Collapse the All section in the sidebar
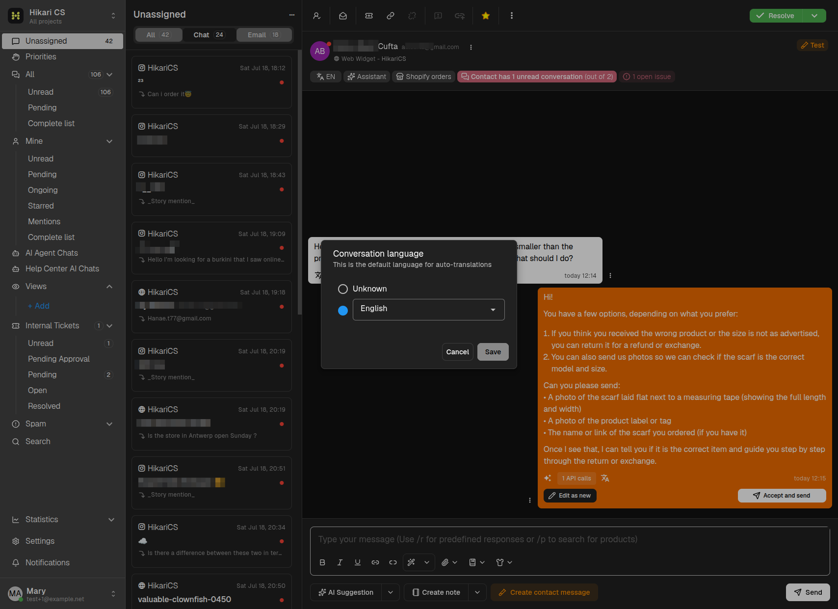The width and height of the screenshot is (838, 609). [109, 75]
